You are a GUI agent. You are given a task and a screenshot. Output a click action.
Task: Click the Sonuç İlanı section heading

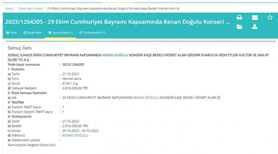click(20, 48)
